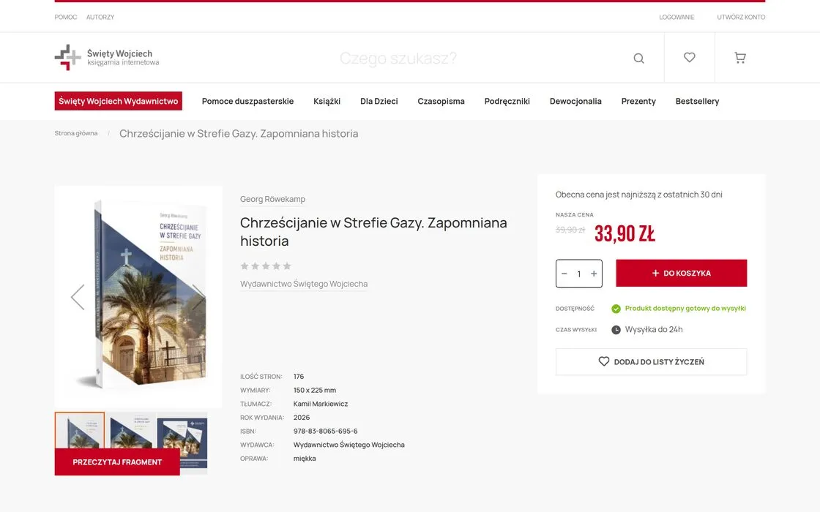Click clock icon beside Wysyłka do 24h
The height and width of the screenshot is (512, 820).
tap(616, 330)
